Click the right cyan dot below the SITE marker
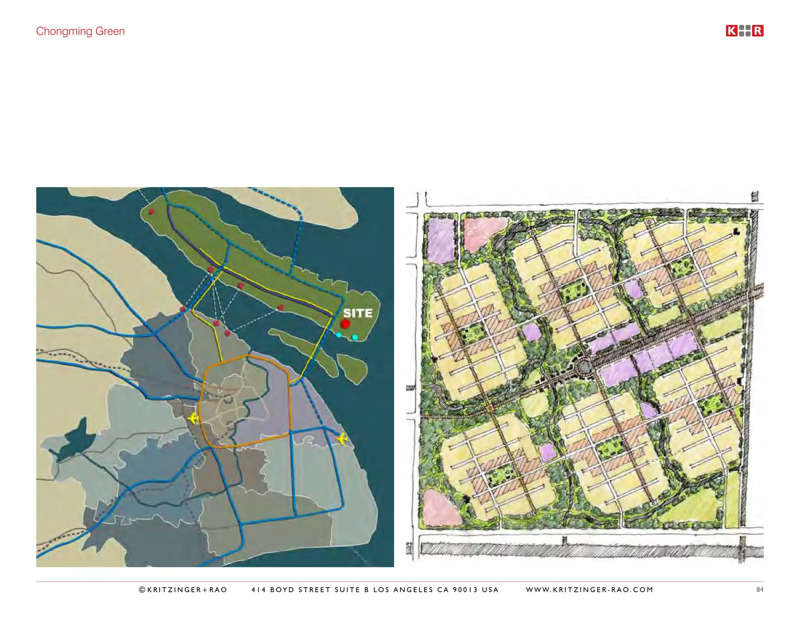Screen dimensions: 800x618 (x=355, y=337)
